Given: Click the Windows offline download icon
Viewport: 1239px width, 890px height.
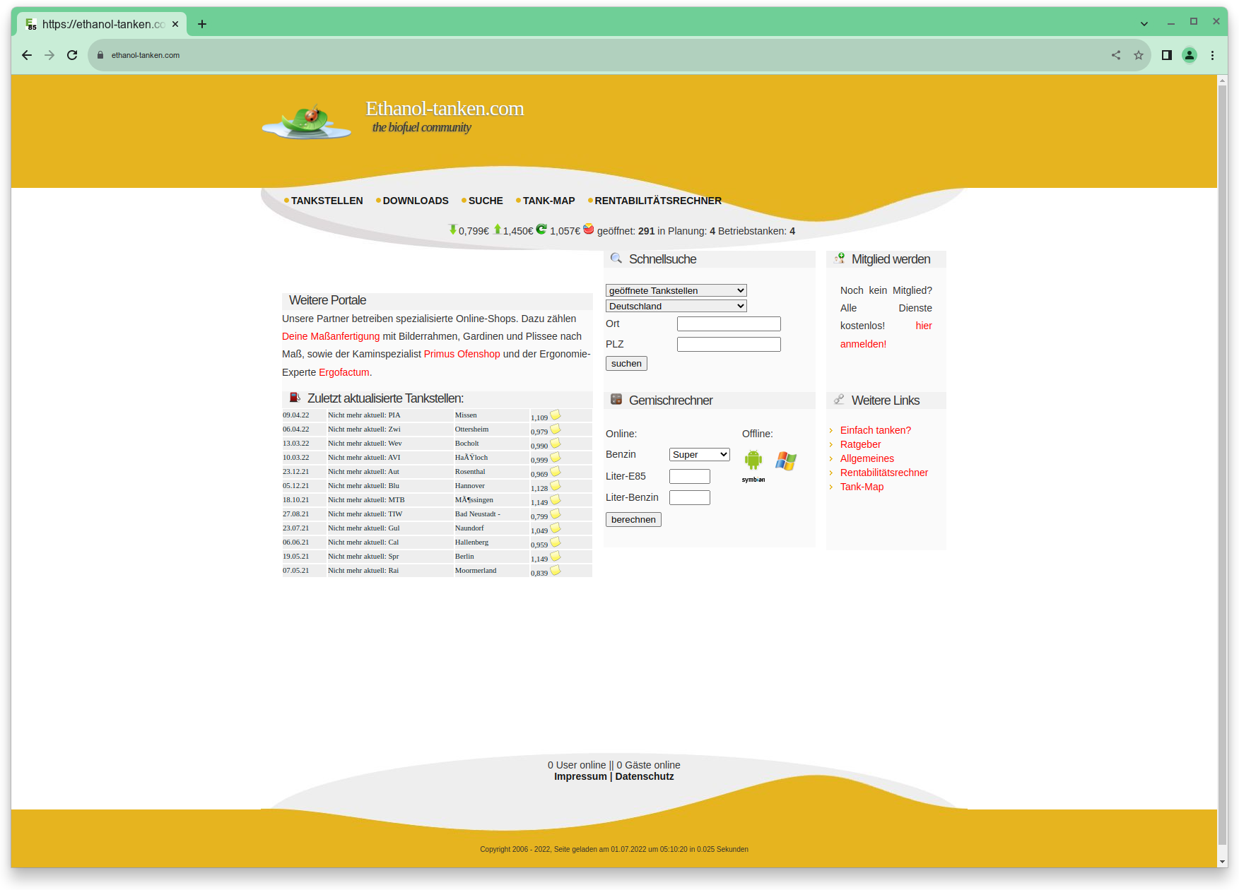Looking at the screenshot, I should [x=786, y=461].
